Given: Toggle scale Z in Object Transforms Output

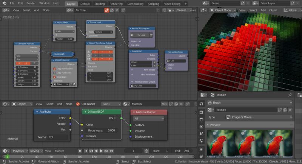Looking at the screenshot, I should pyautogui.click(x=109, y=59).
